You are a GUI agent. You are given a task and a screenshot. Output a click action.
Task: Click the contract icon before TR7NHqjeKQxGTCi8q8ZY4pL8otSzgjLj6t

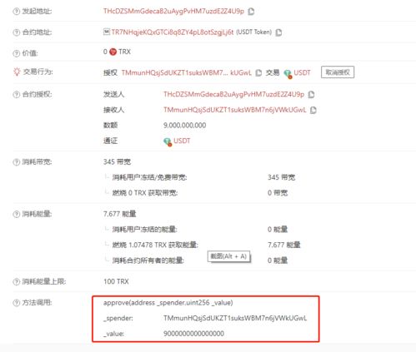[x=107, y=32]
